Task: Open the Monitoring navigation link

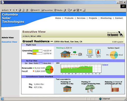Action: pyautogui.click(x=106, y=18)
